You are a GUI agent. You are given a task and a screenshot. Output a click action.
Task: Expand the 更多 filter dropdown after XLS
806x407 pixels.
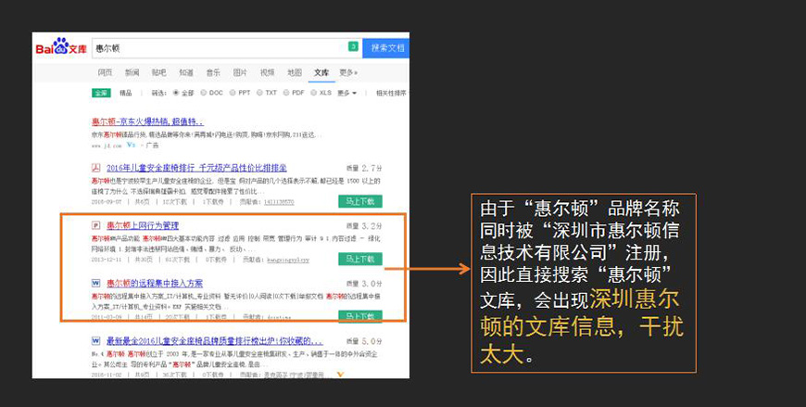point(347,93)
